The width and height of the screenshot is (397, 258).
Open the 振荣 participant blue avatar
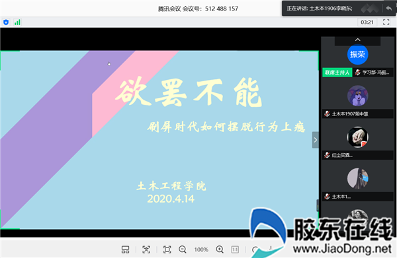(x=357, y=54)
